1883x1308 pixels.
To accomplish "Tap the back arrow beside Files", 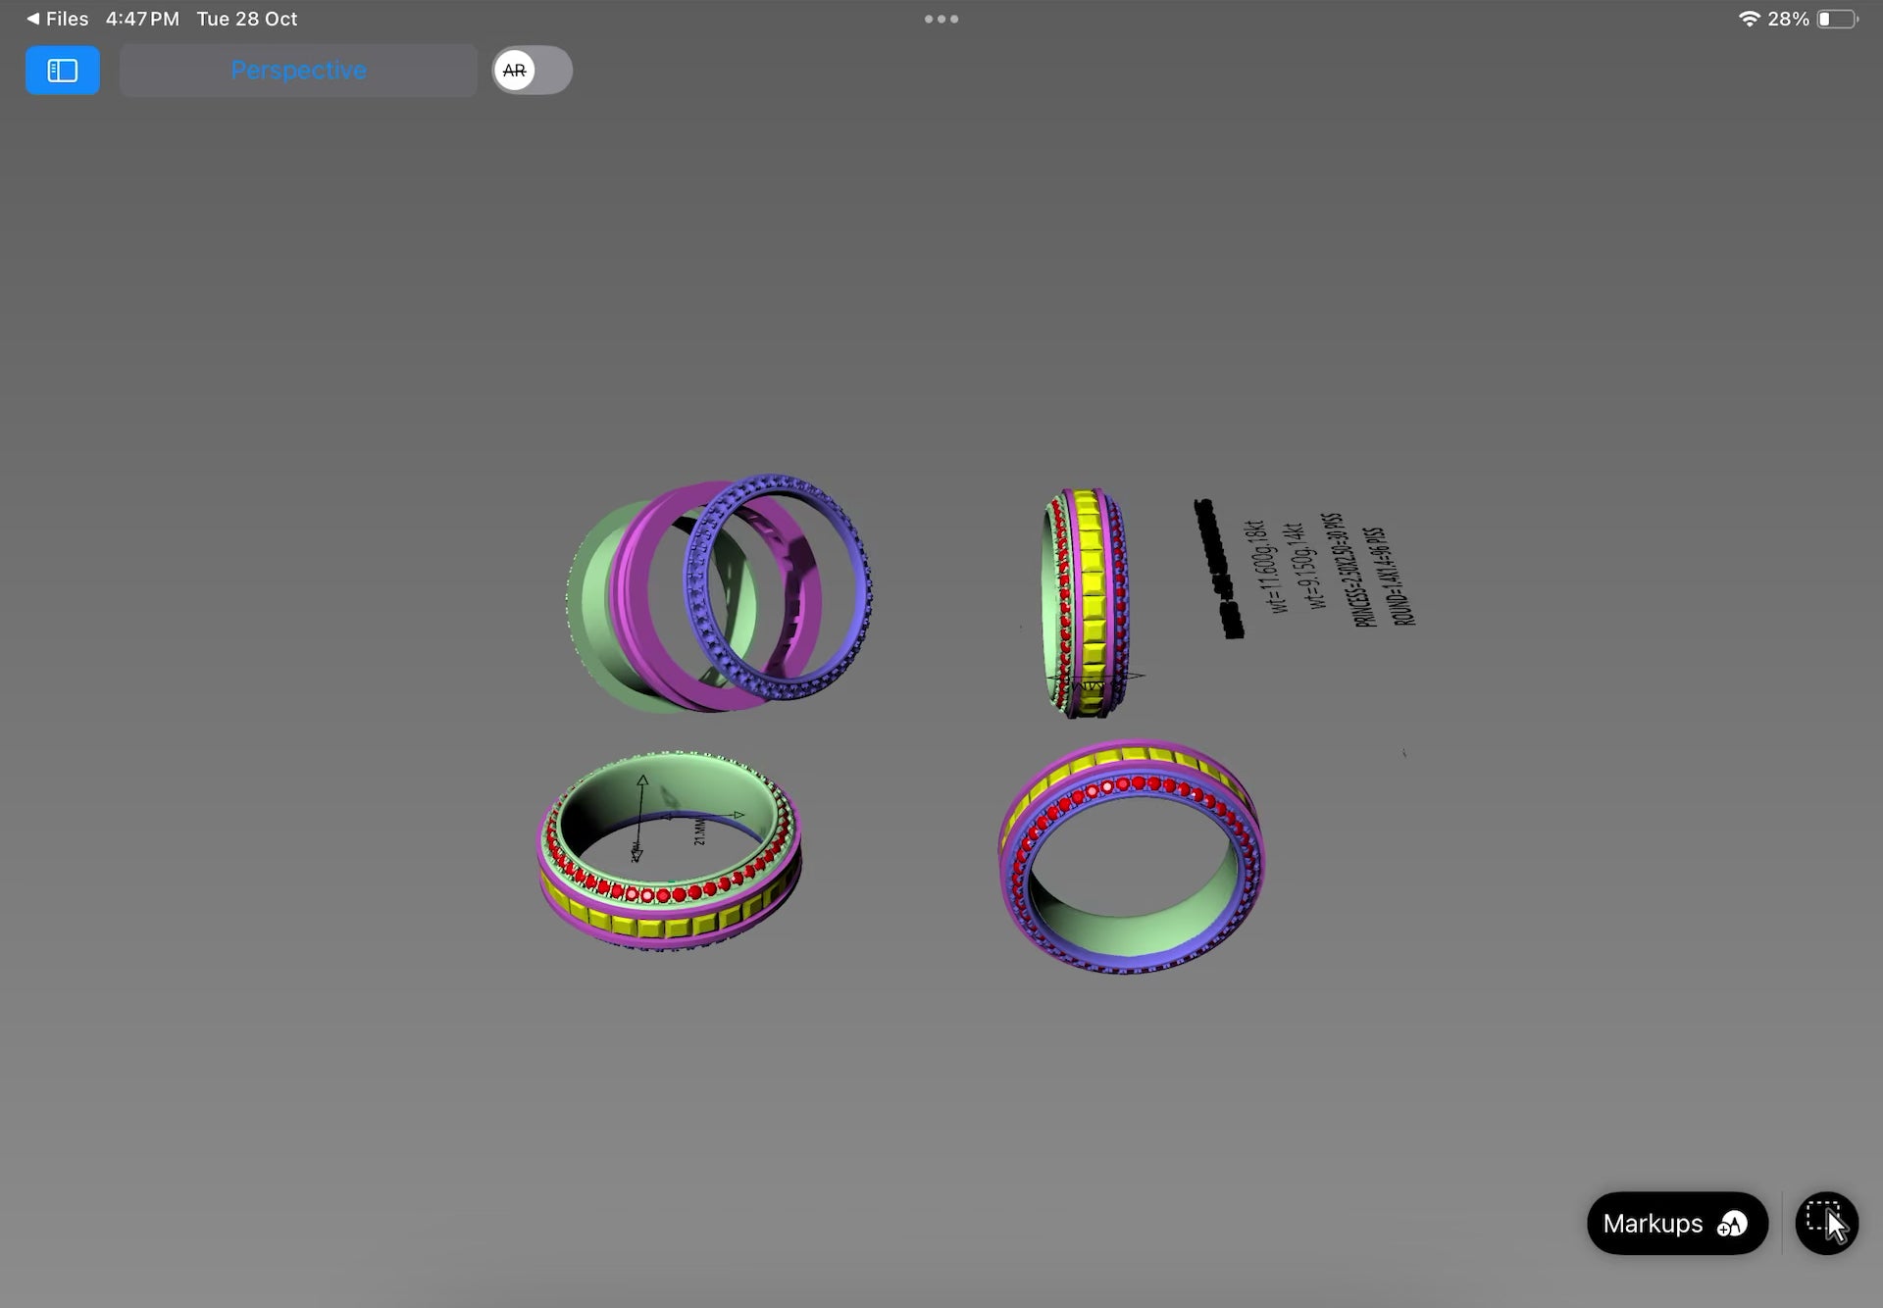I will [x=33, y=19].
